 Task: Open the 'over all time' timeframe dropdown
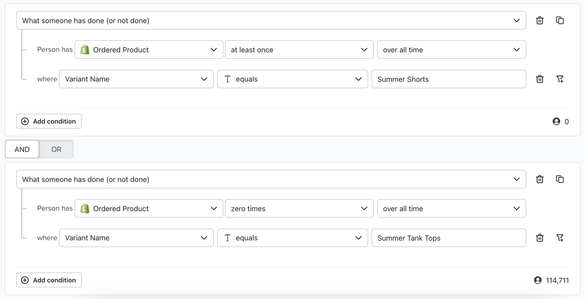click(452, 49)
